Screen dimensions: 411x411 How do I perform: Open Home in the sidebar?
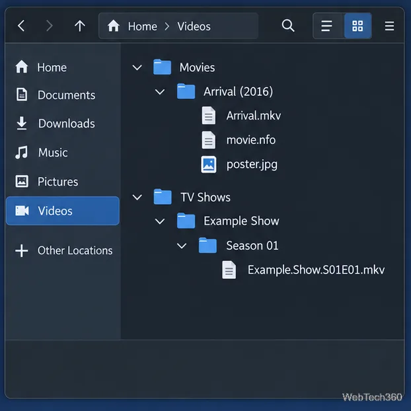tap(62, 67)
